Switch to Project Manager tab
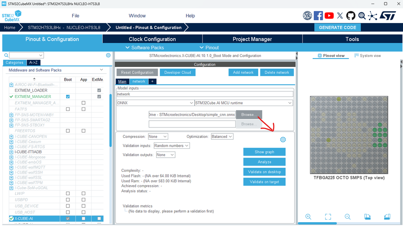Screen dimensions: 403x227 [252, 39]
